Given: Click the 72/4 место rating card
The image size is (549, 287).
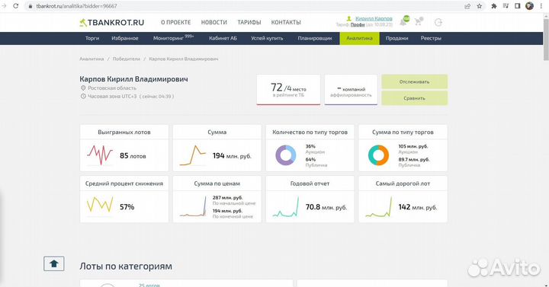Looking at the screenshot, I should (288, 90).
